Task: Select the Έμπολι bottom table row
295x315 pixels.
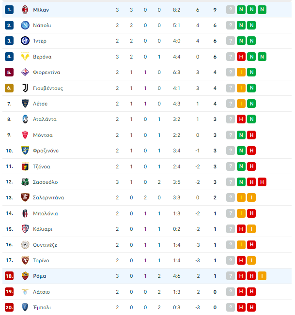Action: 147,307
